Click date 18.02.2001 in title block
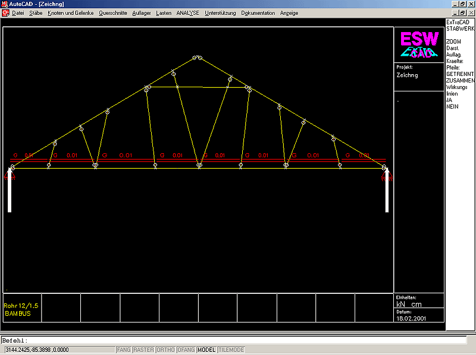The width and height of the screenshot is (476, 355). [411, 318]
